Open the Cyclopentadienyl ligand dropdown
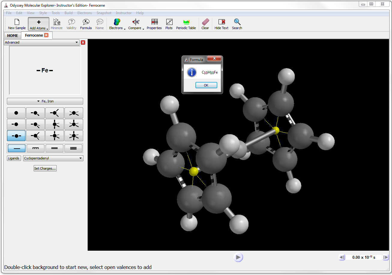Image resolution: width=392 pixels, height=275 pixels. tap(53, 158)
